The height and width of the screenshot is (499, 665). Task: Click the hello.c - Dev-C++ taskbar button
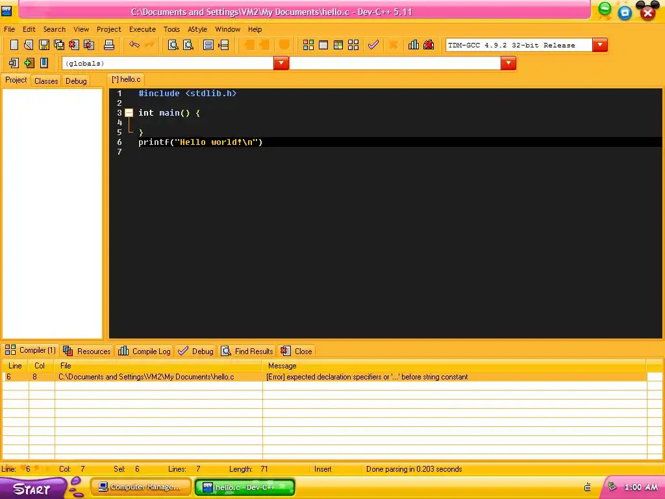click(x=245, y=487)
